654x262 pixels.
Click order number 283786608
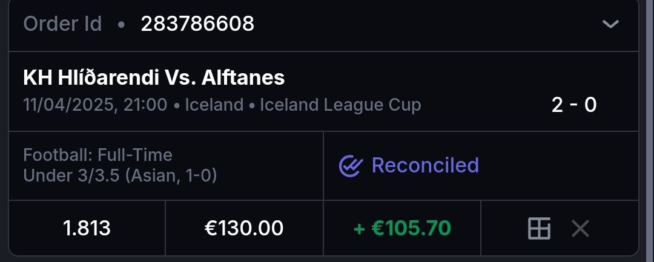(197, 24)
